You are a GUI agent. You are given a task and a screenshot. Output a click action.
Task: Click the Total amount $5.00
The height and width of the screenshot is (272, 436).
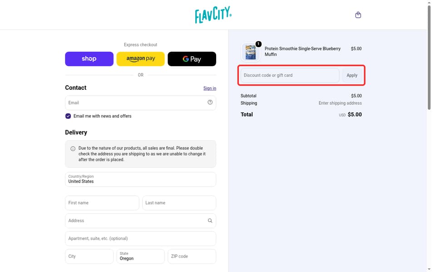(355, 114)
